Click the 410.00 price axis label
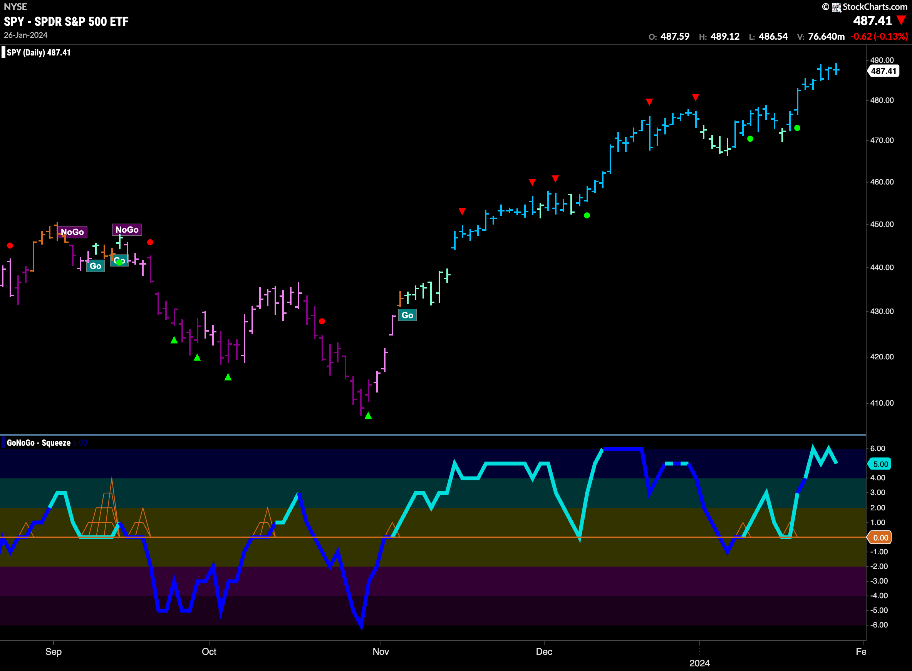912x671 pixels. [x=882, y=403]
